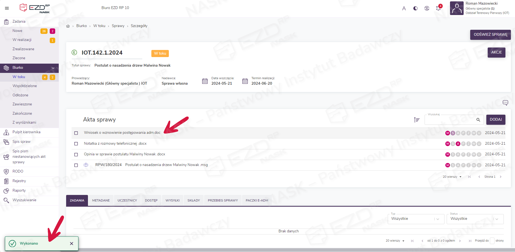Switch to the METADANE tab
Screen dimensions: 515x252
101,200
